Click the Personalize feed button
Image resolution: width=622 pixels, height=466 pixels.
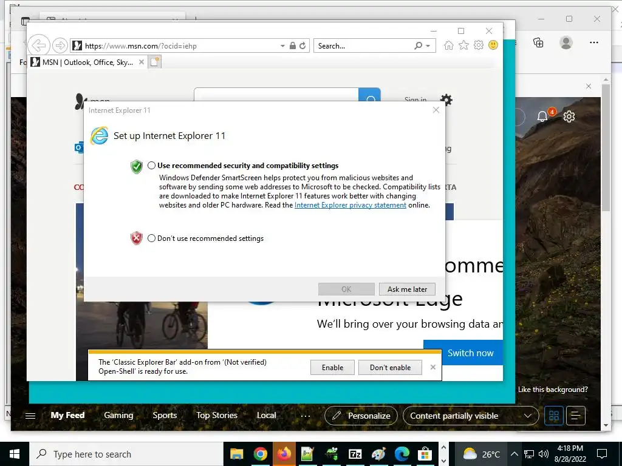(x=361, y=416)
